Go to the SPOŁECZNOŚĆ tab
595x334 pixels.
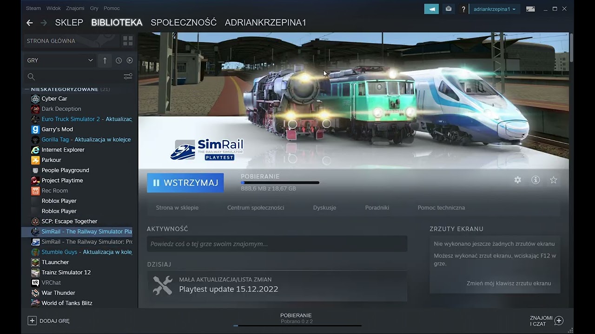point(184,22)
